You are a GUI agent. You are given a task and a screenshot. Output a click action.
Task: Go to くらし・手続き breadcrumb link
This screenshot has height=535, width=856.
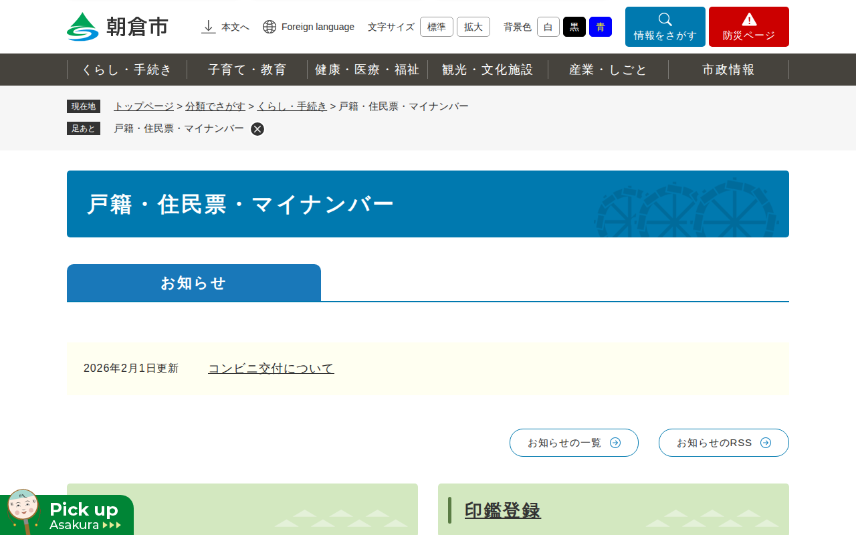(292, 106)
